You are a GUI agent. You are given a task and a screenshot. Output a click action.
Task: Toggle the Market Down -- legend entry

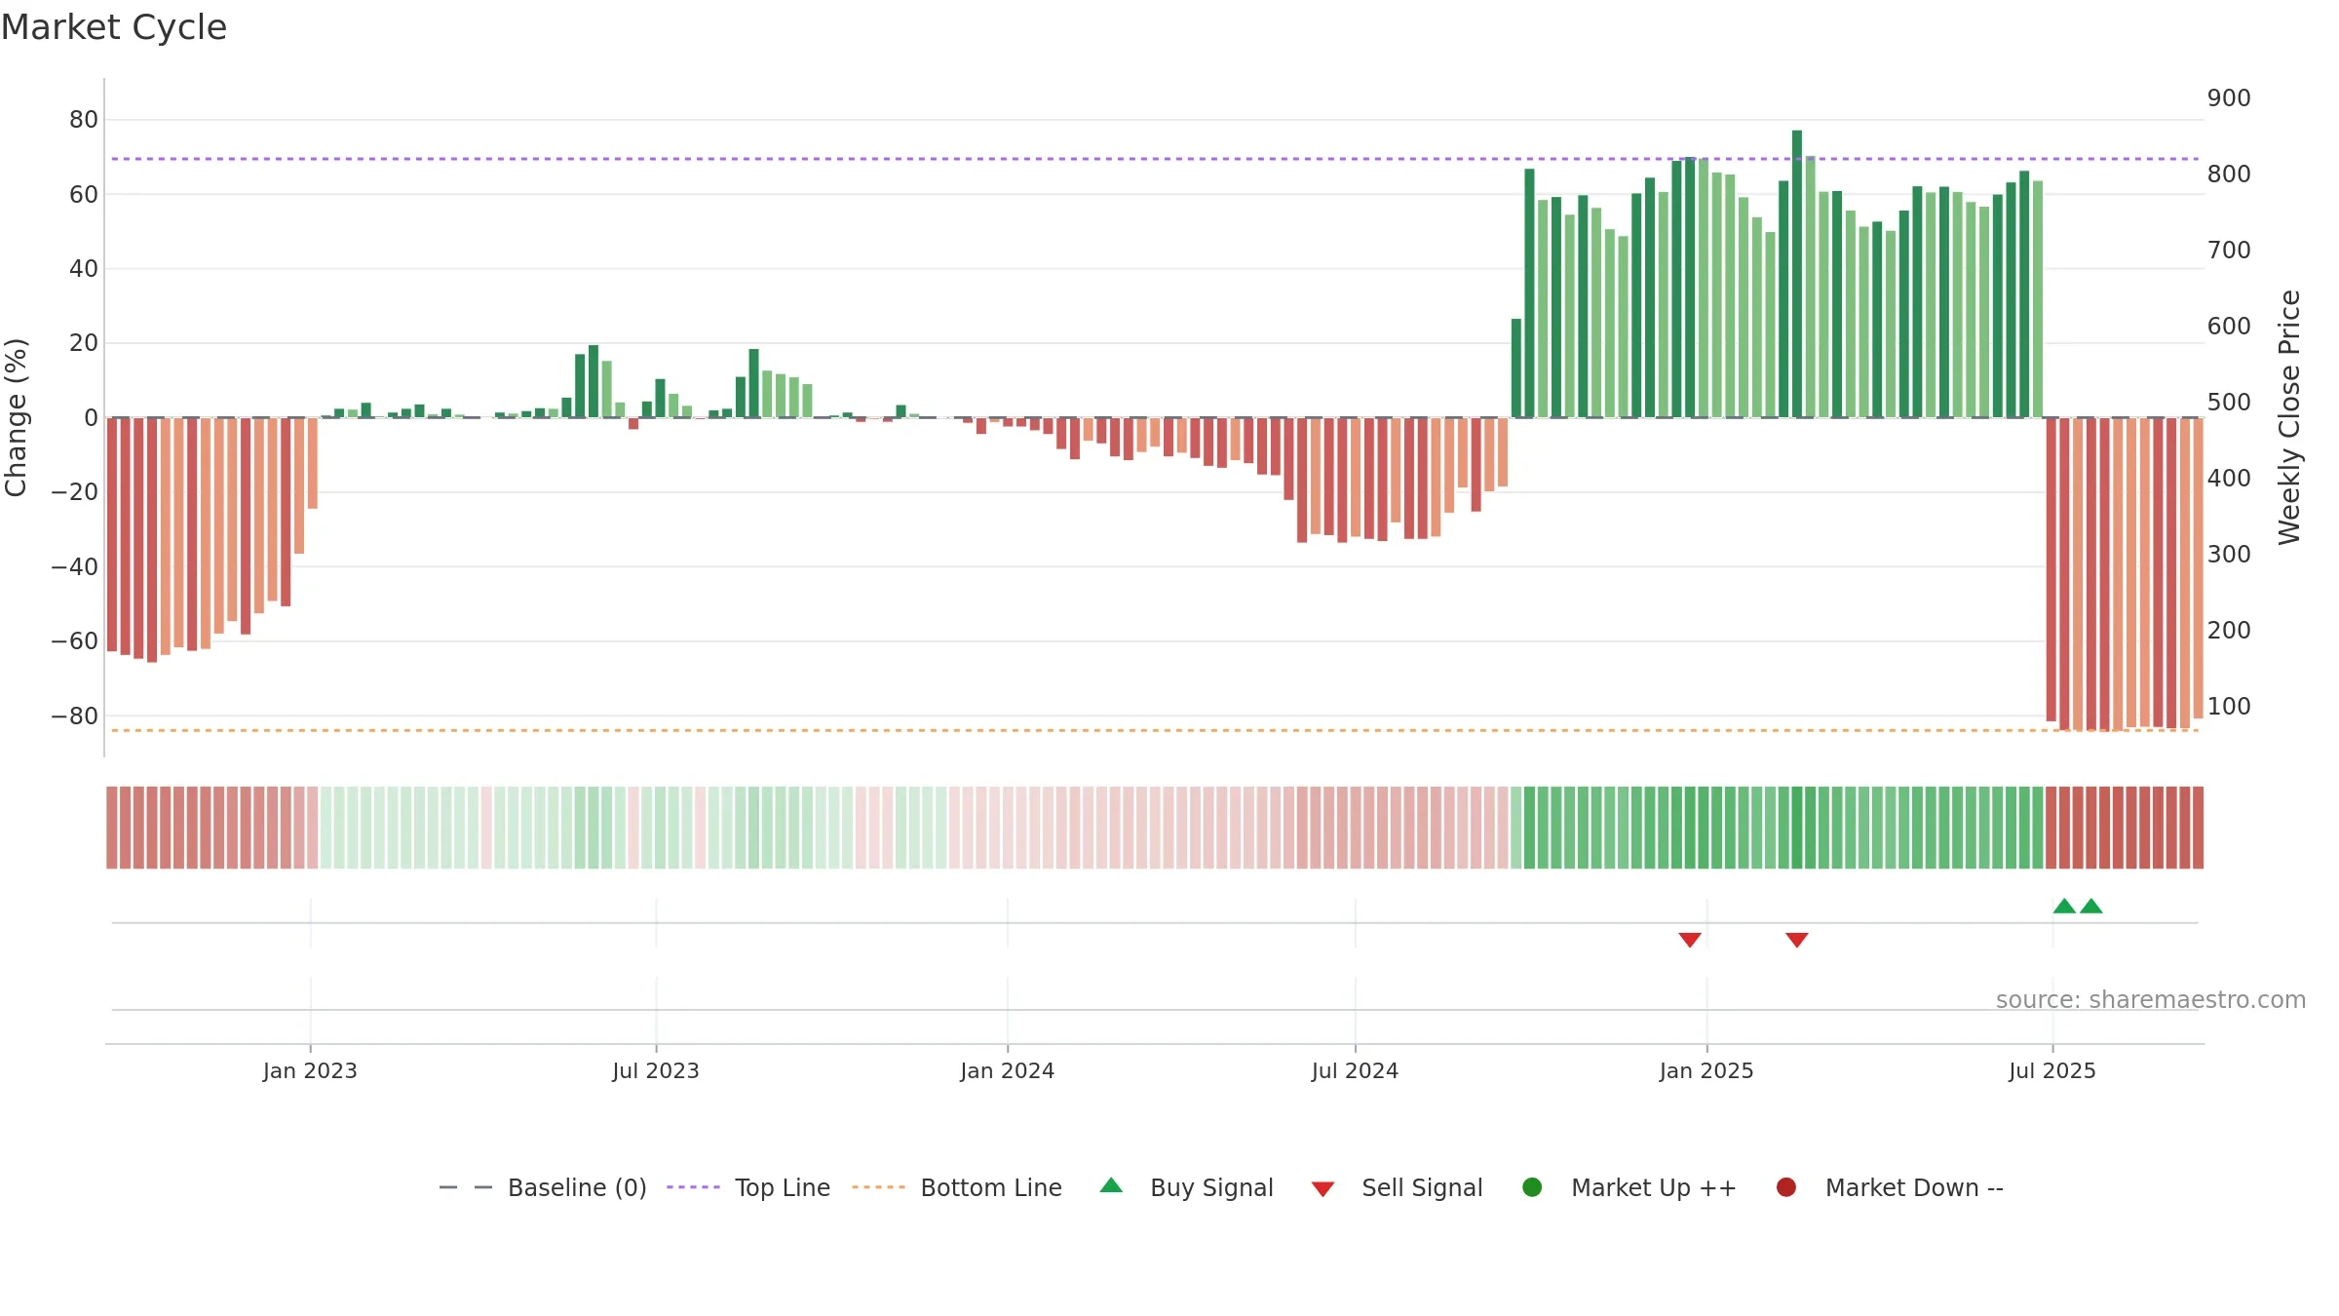[1889, 1187]
